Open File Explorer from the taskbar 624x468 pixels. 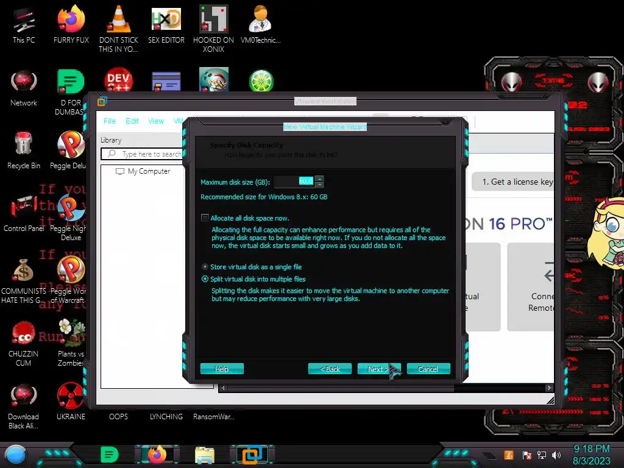tap(205, 455)
